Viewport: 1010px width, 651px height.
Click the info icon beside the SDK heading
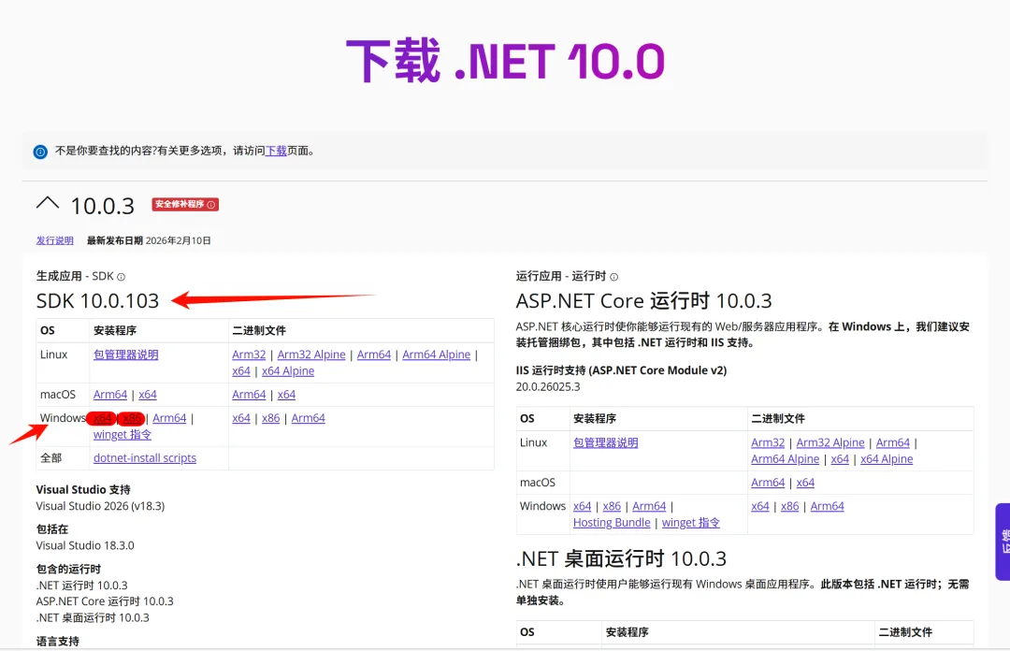(x=121, y=277)
